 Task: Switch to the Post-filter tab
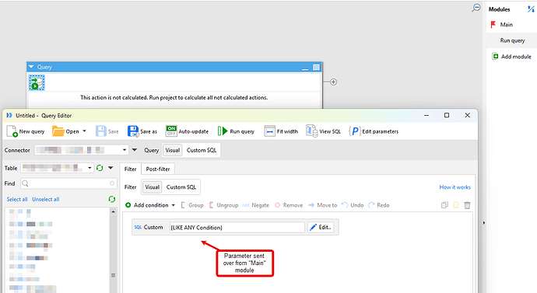click(158, 169)
